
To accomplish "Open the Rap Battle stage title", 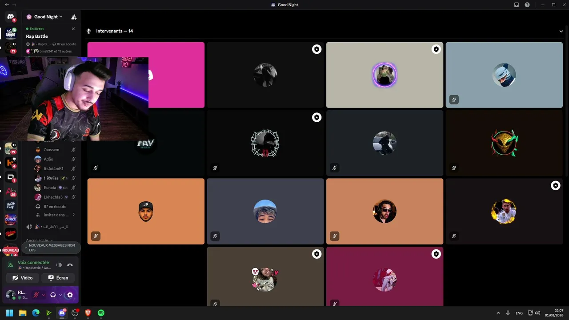I will point(37,36).
